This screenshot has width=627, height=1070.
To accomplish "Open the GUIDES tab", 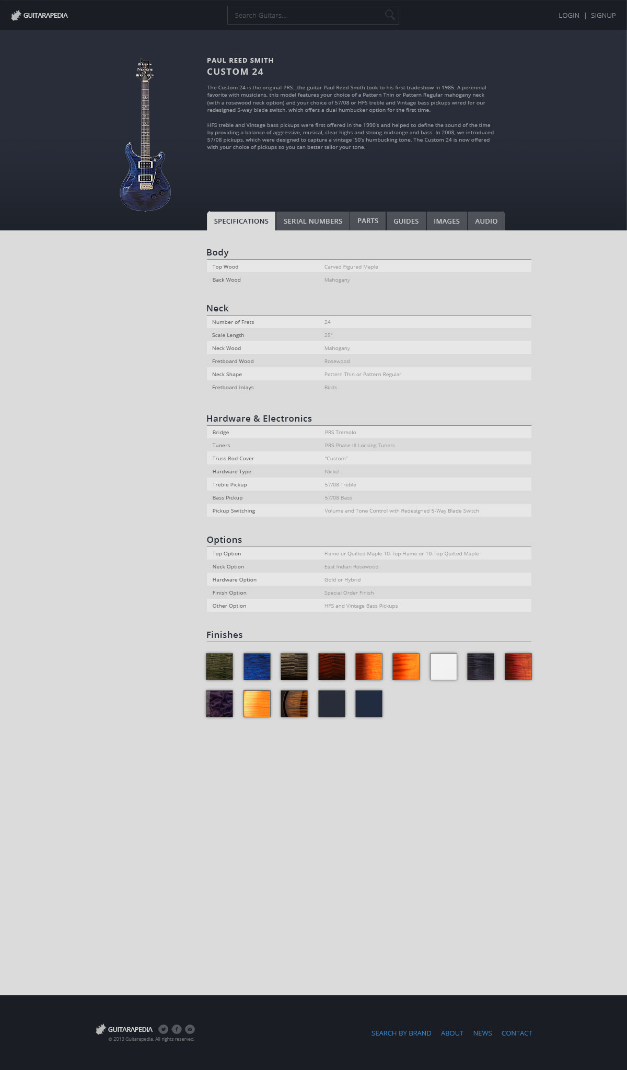I will tap(406, 221).
